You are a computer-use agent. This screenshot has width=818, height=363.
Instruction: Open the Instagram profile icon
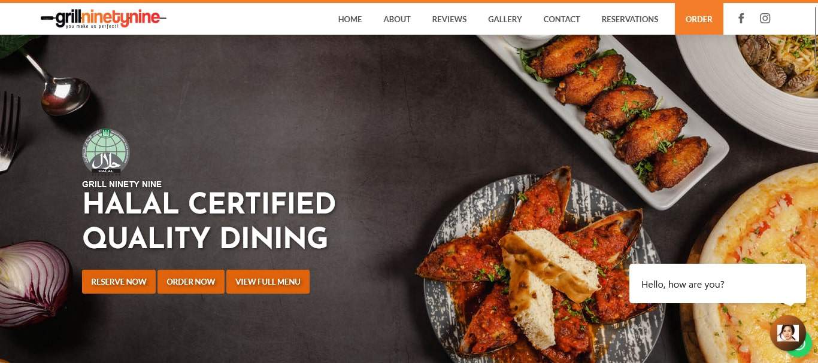[765, 19]
